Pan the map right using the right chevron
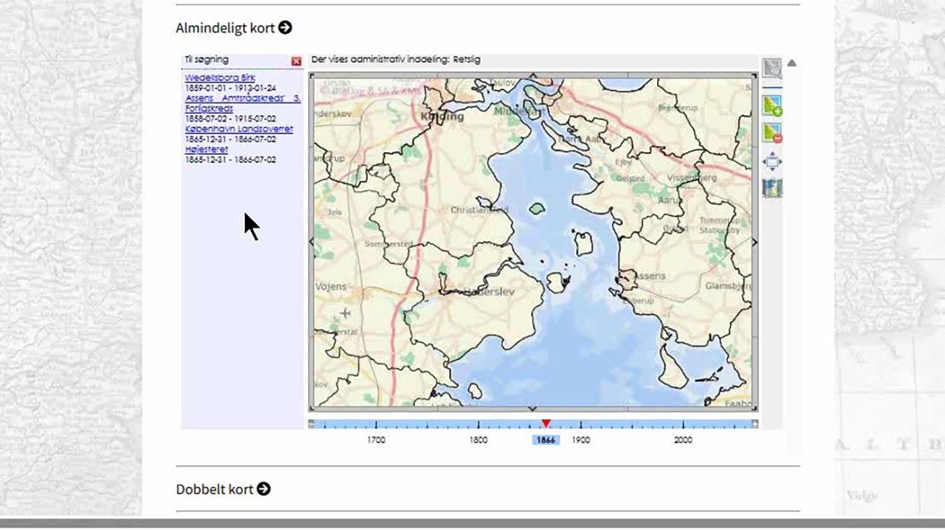The width and height of the screenshot is (945, 531). click(754, 241)
